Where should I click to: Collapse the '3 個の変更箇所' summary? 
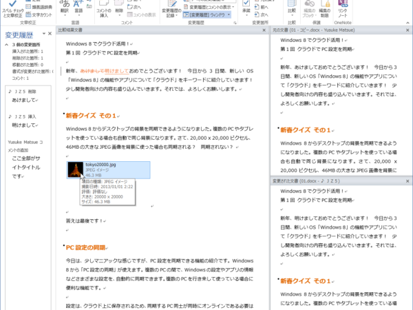coord(7,45)
